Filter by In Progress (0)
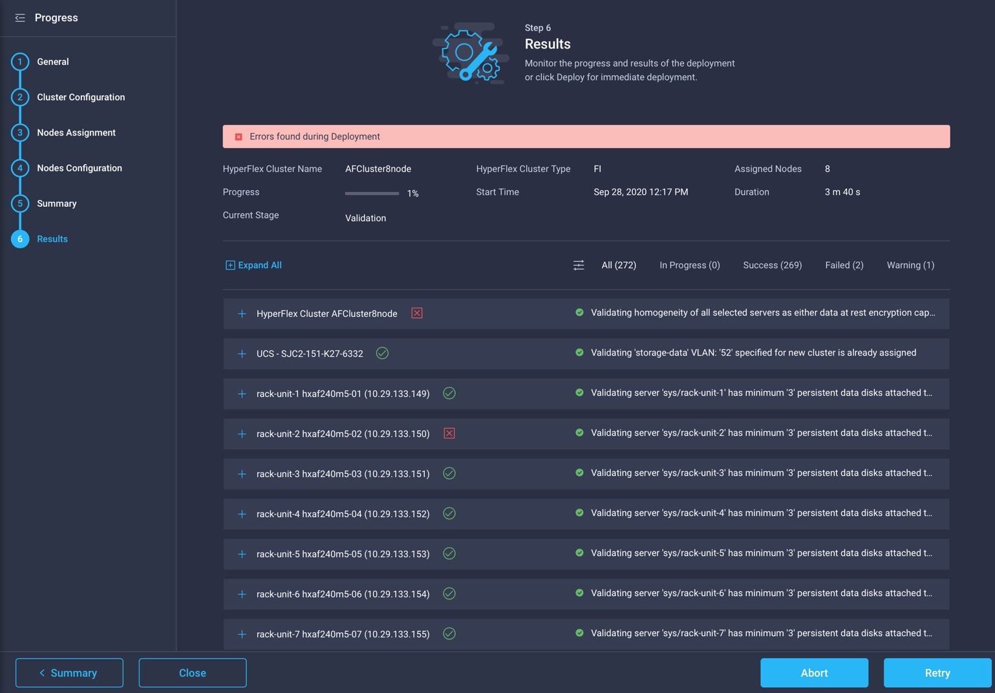 pyautogui.click(x=689, y=265)
